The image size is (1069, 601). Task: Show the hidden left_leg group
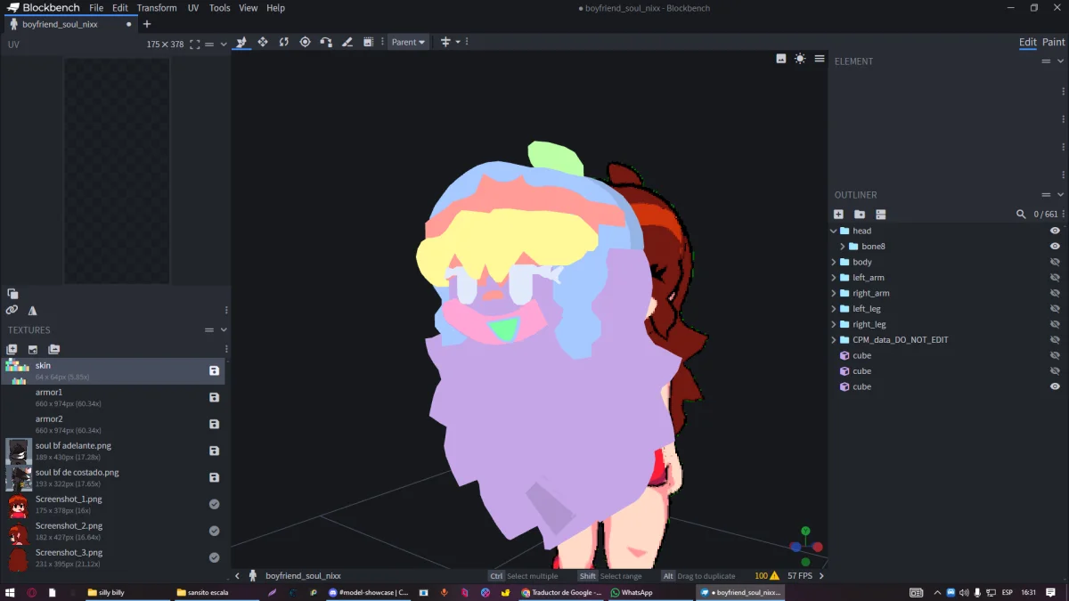[1055, 309]
